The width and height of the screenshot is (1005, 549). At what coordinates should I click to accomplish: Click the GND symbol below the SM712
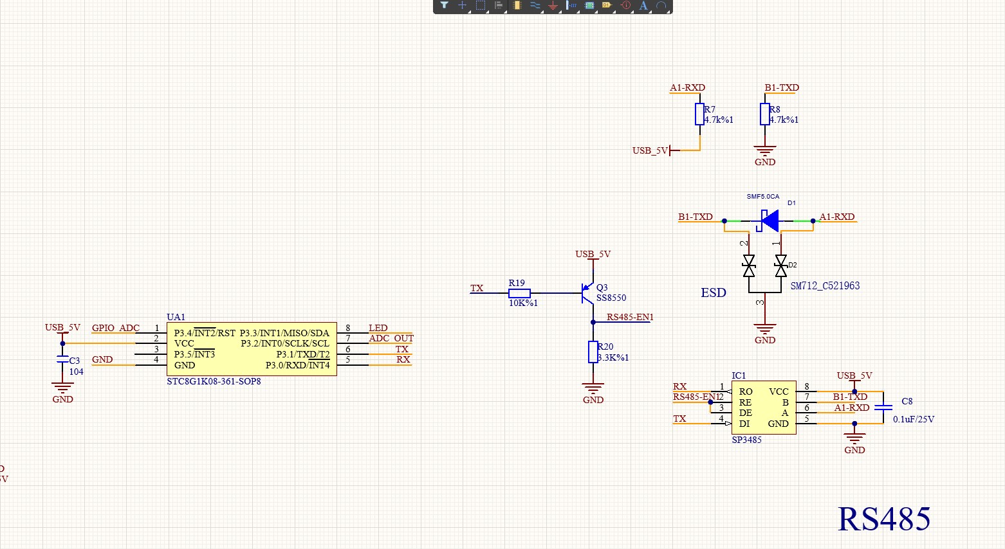[764, 333]
